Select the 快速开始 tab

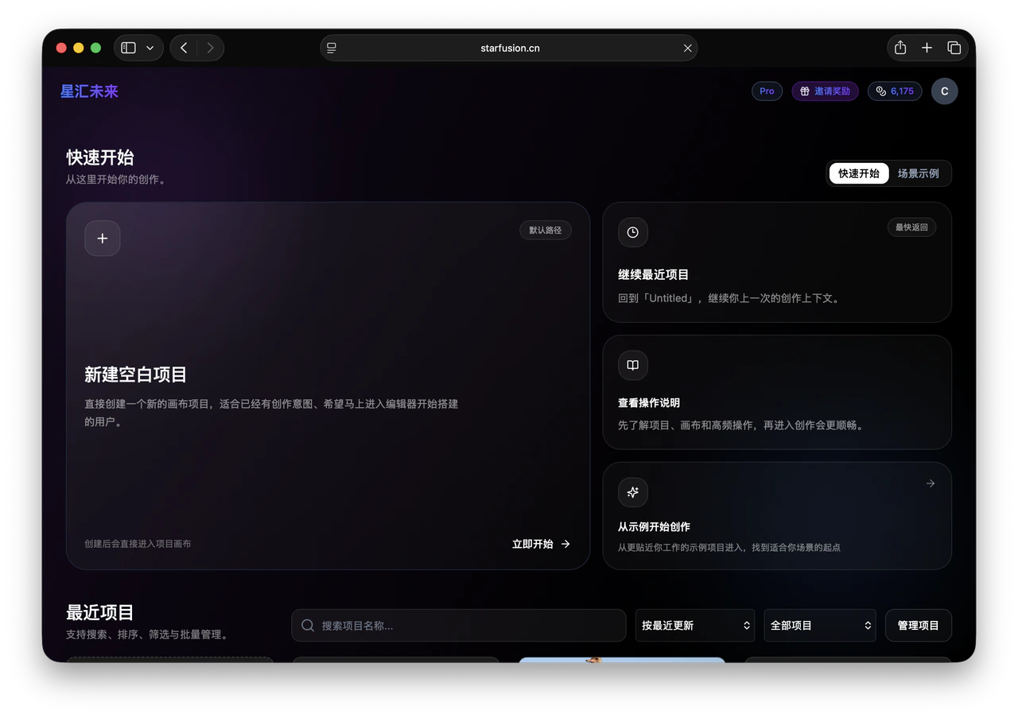click(858, 173)
